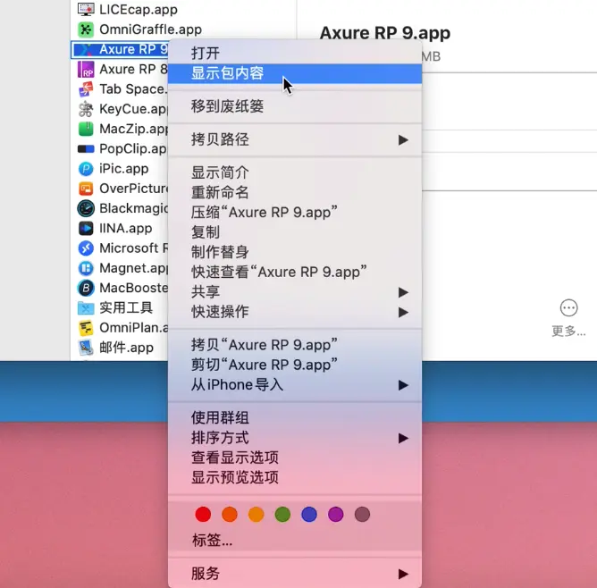The image size is (597, 588).
Task: Apply the red tag color
Action: pos(203,515)
